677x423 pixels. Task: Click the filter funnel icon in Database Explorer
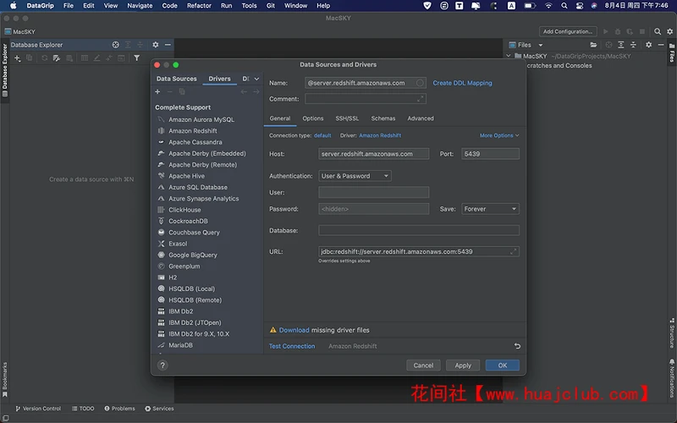[x=136, y=58]
